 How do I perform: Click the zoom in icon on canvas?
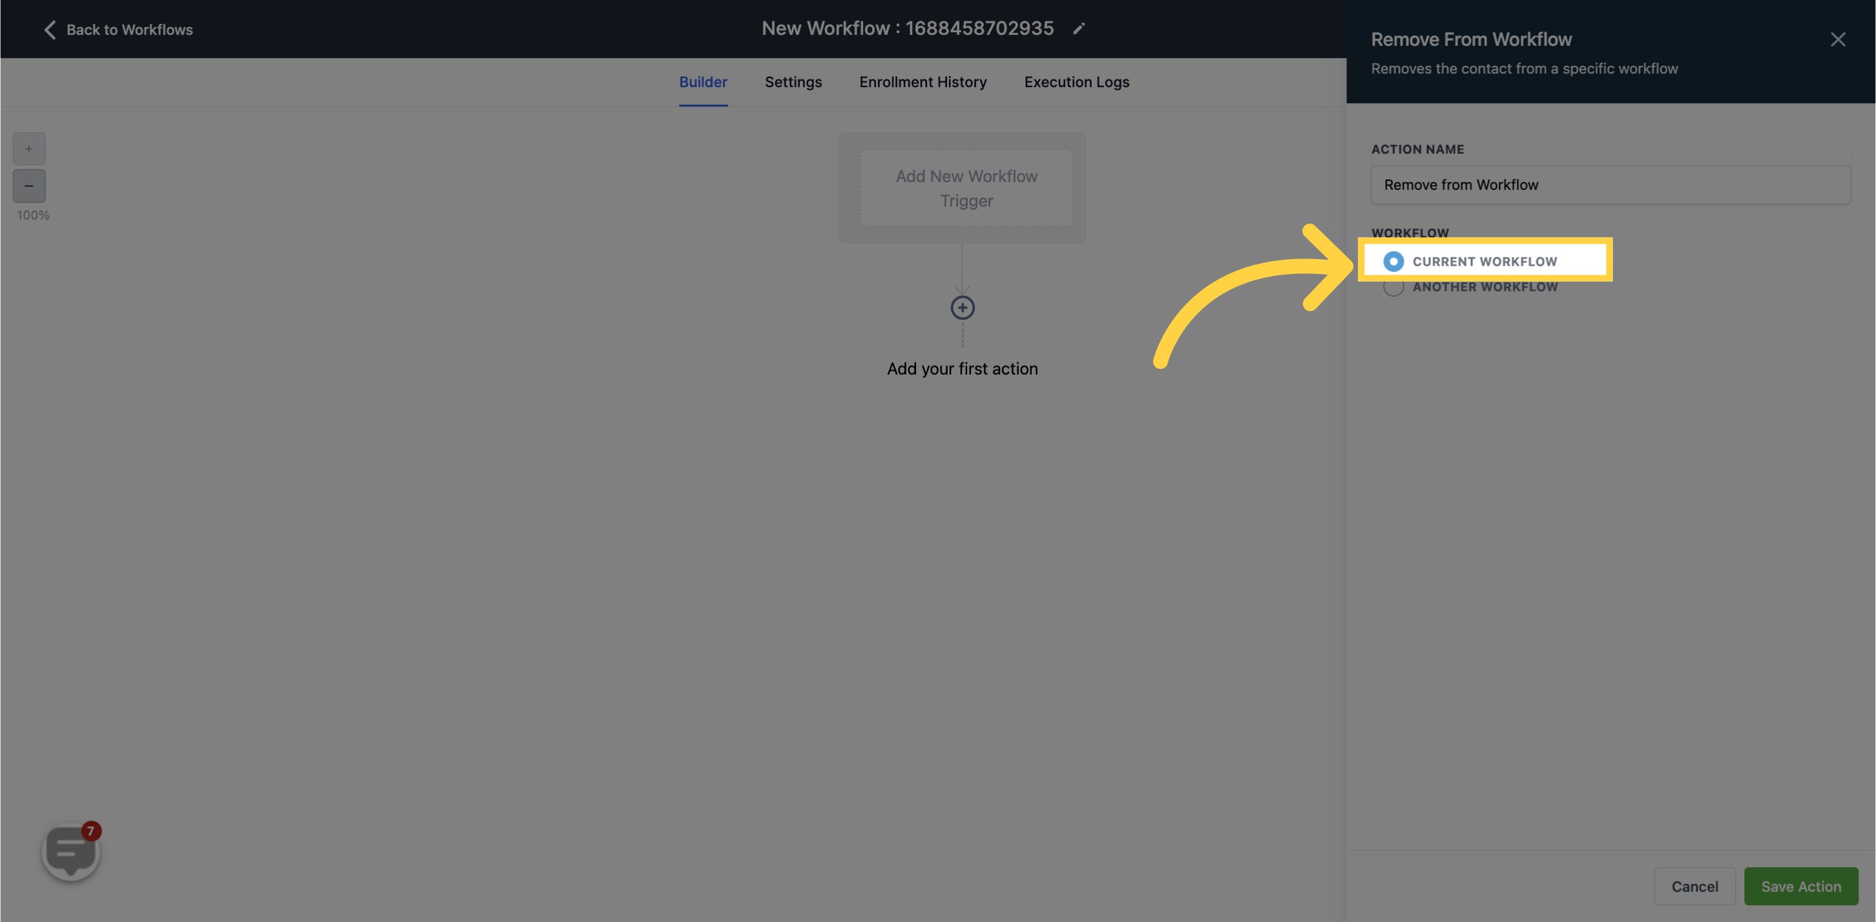point(28,149)
